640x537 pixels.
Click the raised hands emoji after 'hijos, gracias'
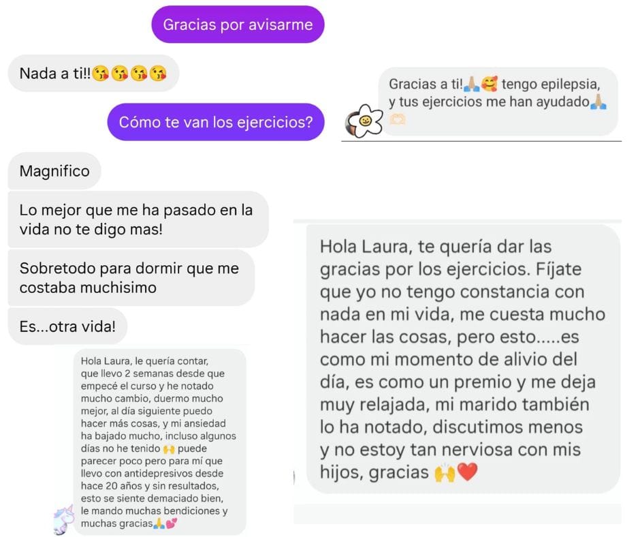(445, 473)
